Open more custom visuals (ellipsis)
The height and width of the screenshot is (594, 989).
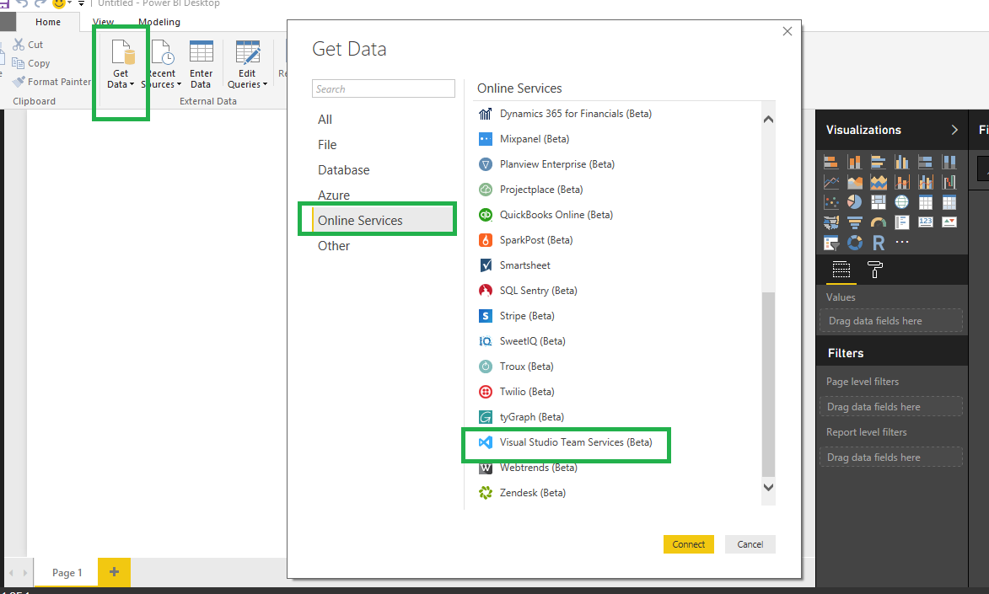(x=902, y=242)
